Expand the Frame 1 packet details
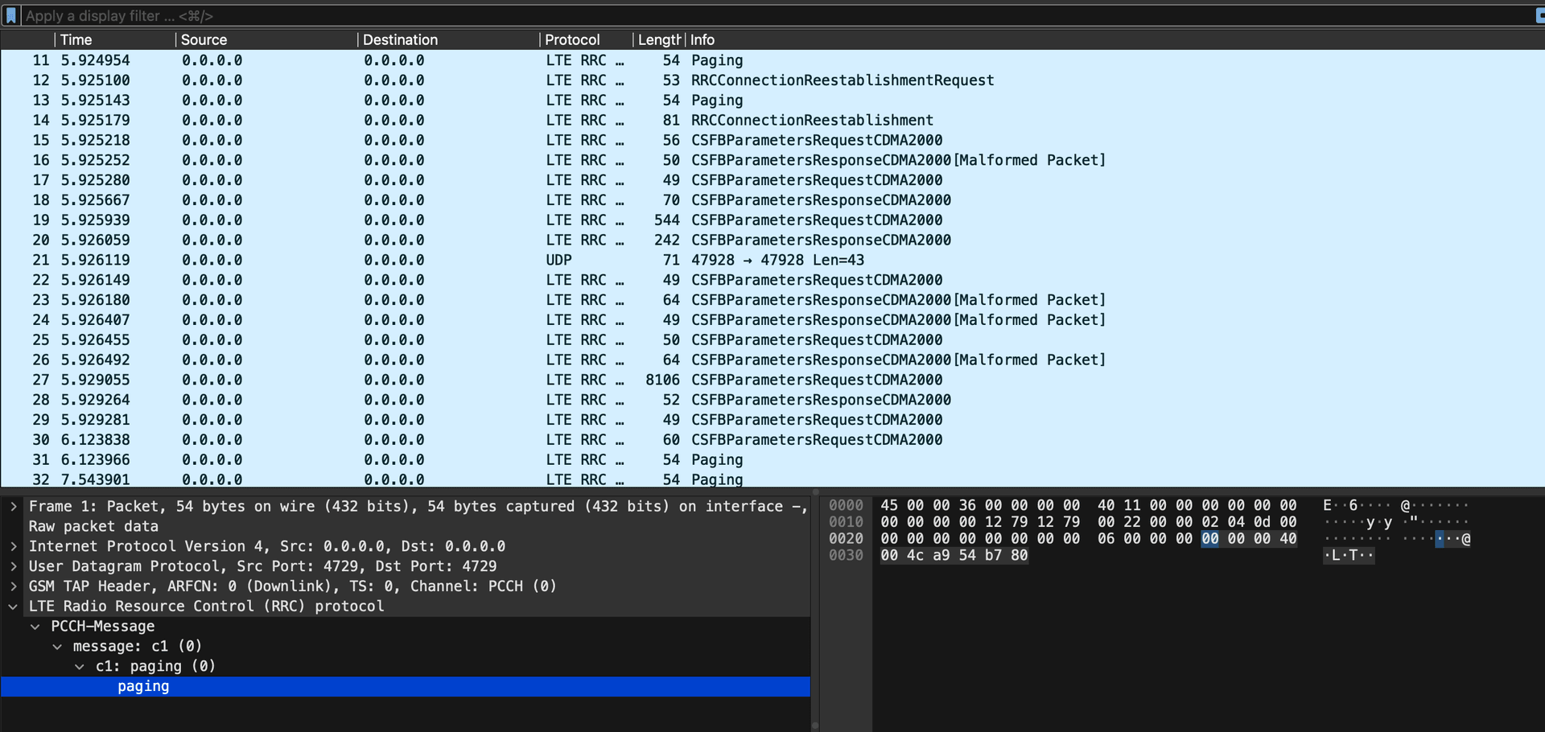1545x732 pixels. pyautogui.click(x=14, y=506)
